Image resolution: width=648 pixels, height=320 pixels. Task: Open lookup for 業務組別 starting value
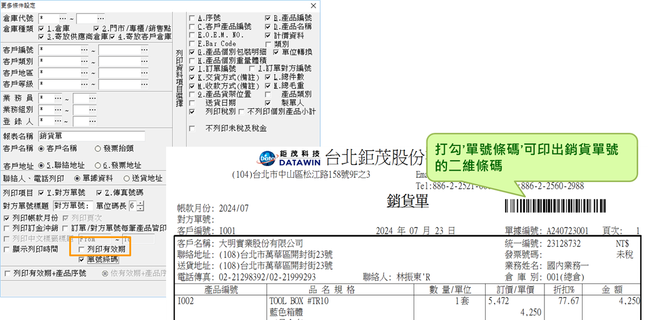click(58, 110)
